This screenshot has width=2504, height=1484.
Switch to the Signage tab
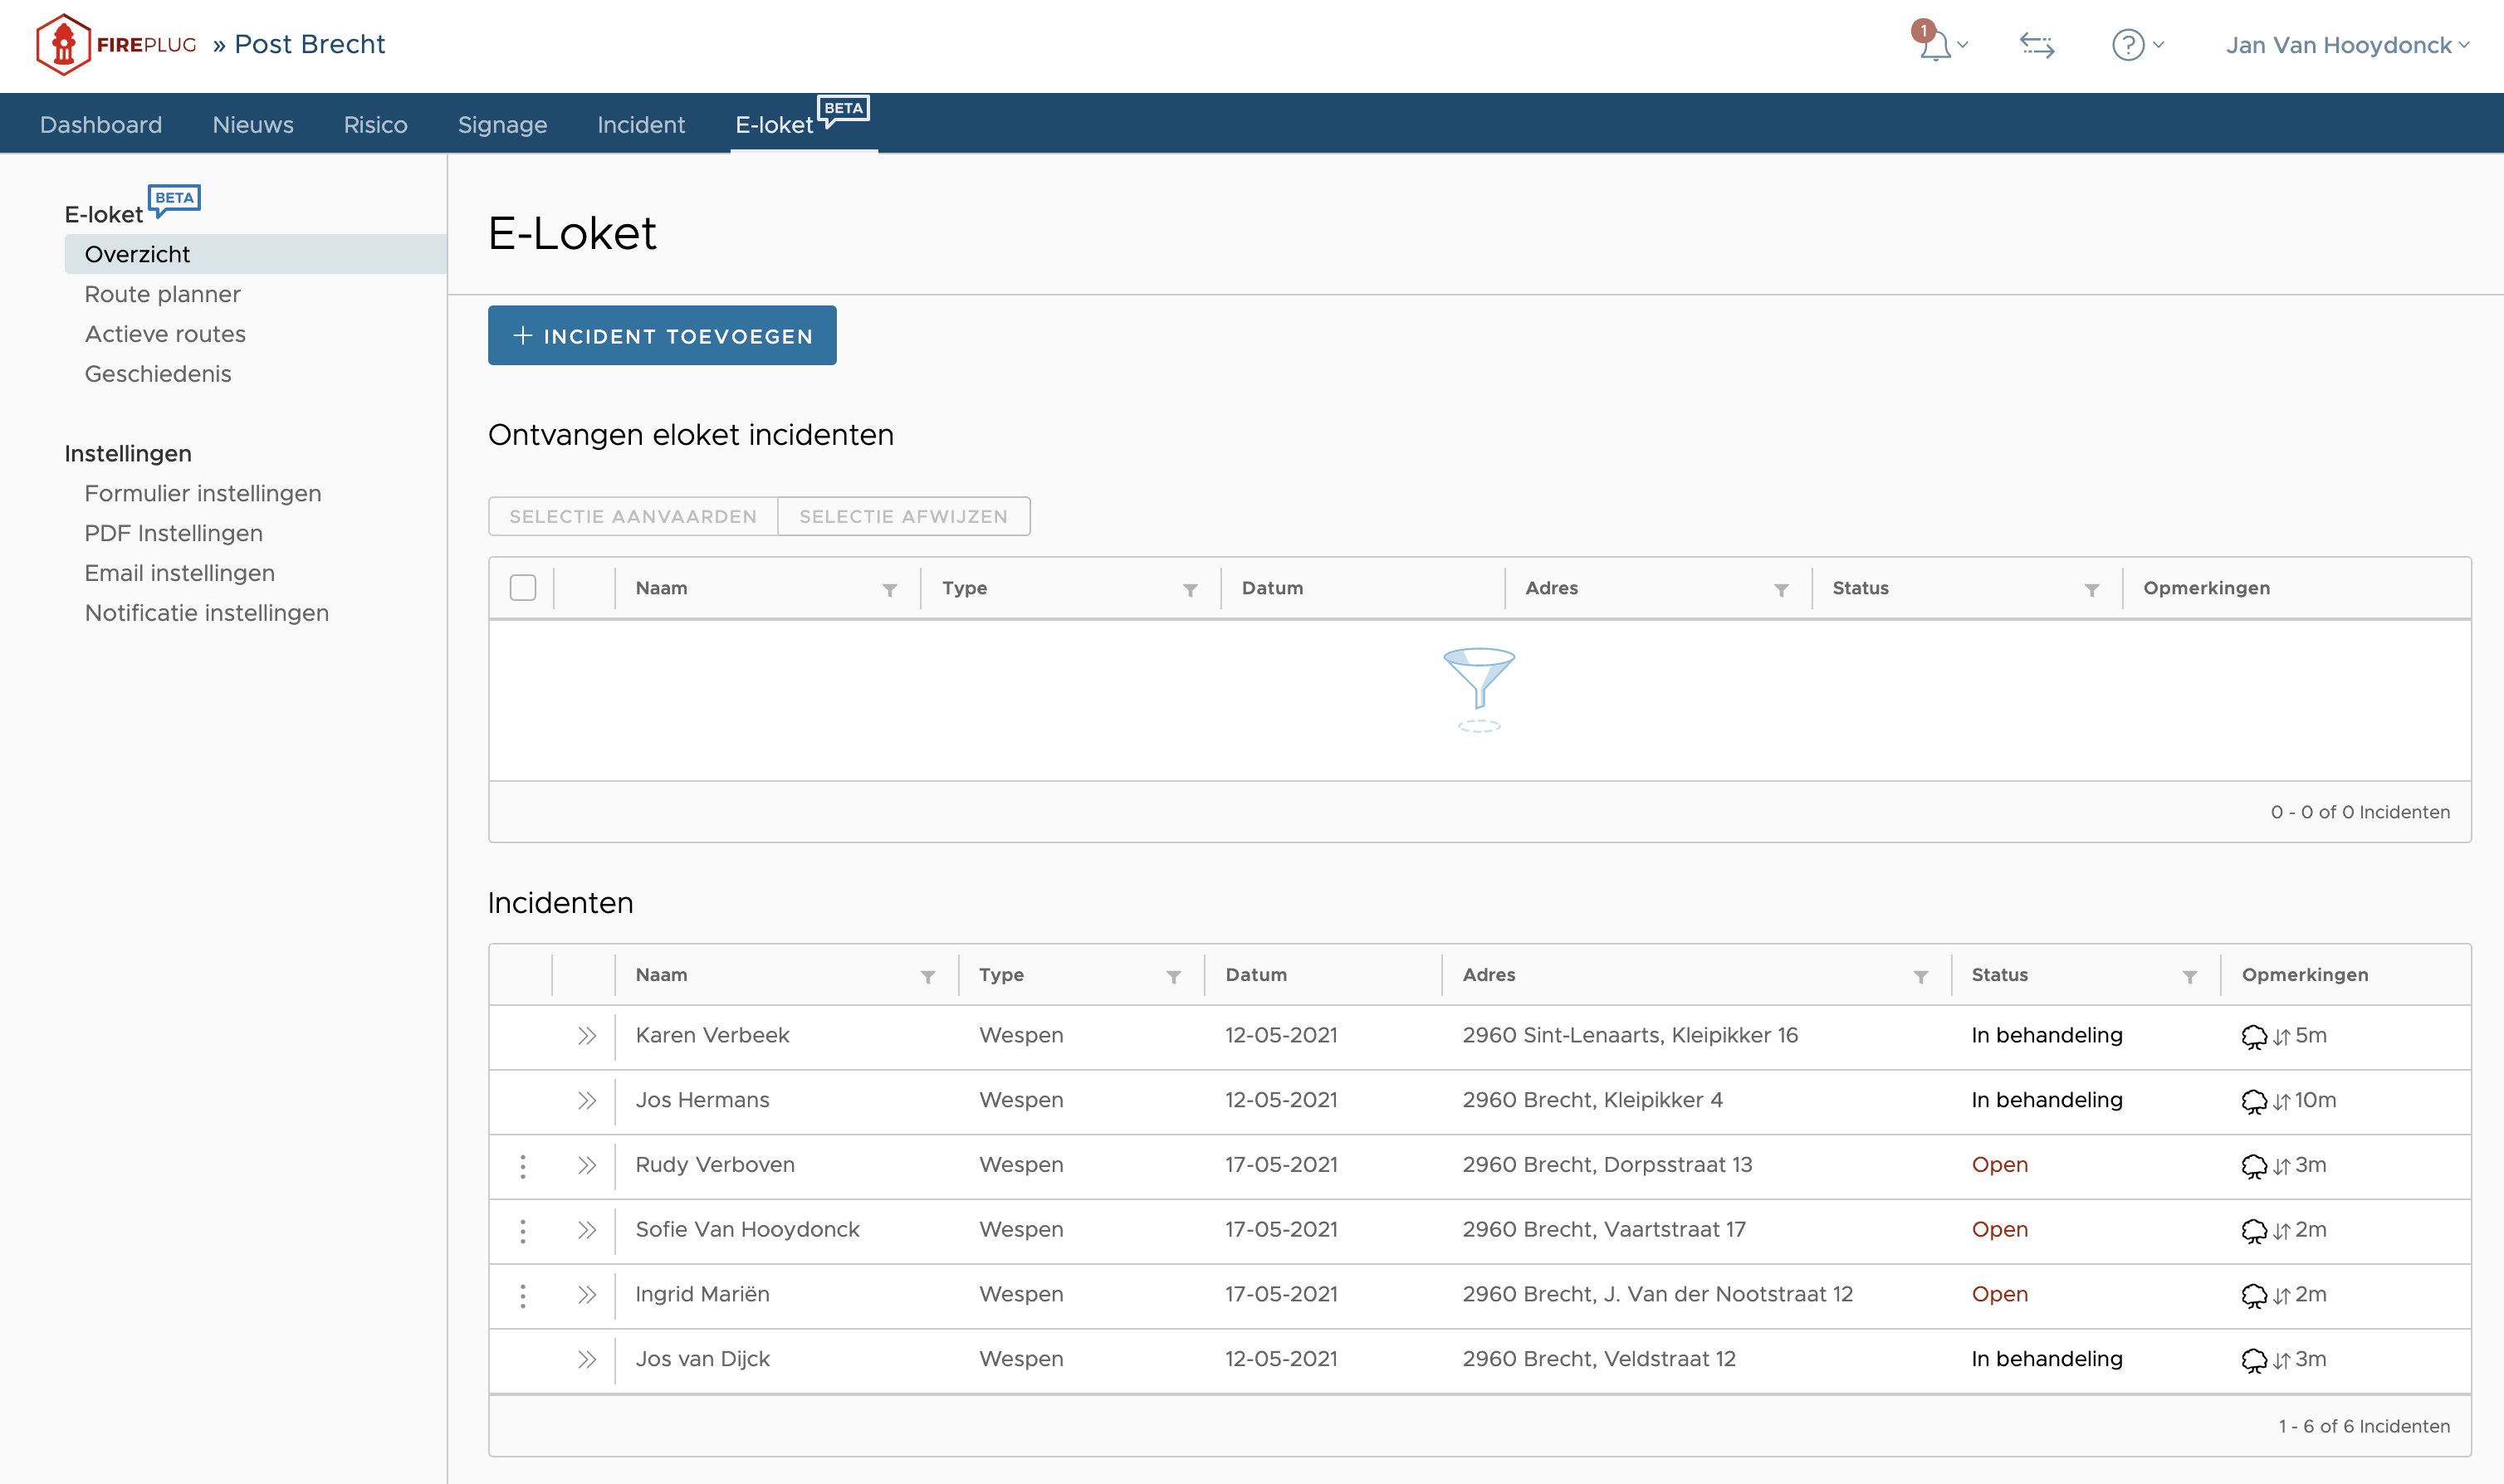point(502,125)
